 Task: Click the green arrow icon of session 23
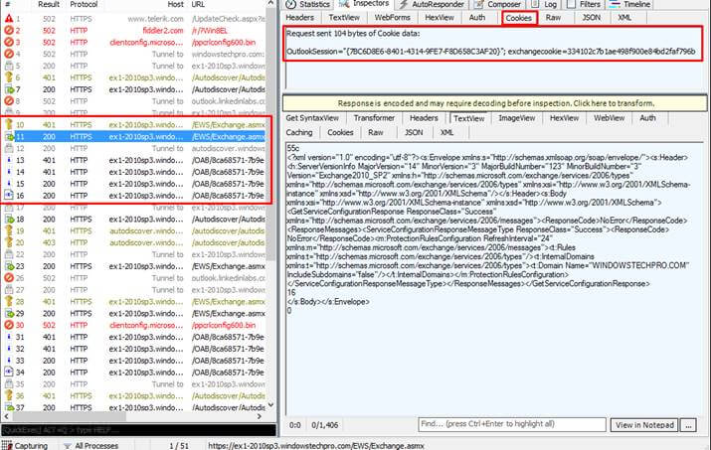point(9,266)
